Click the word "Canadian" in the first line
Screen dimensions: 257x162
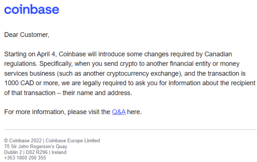[218, 54]
